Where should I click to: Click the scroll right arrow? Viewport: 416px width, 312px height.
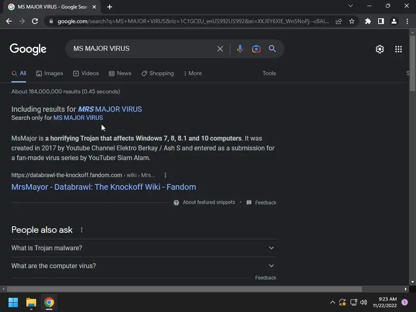(x=406, y=289)
